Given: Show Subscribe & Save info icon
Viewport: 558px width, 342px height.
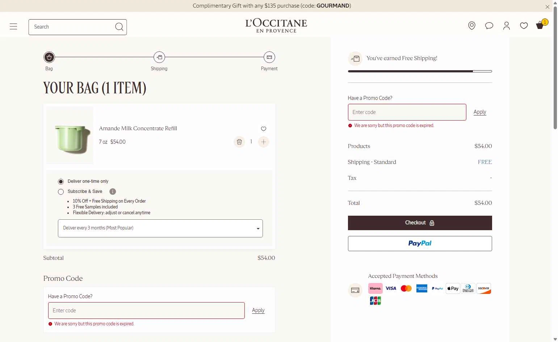Looking at the screenshot, I should tap(113, 191).
